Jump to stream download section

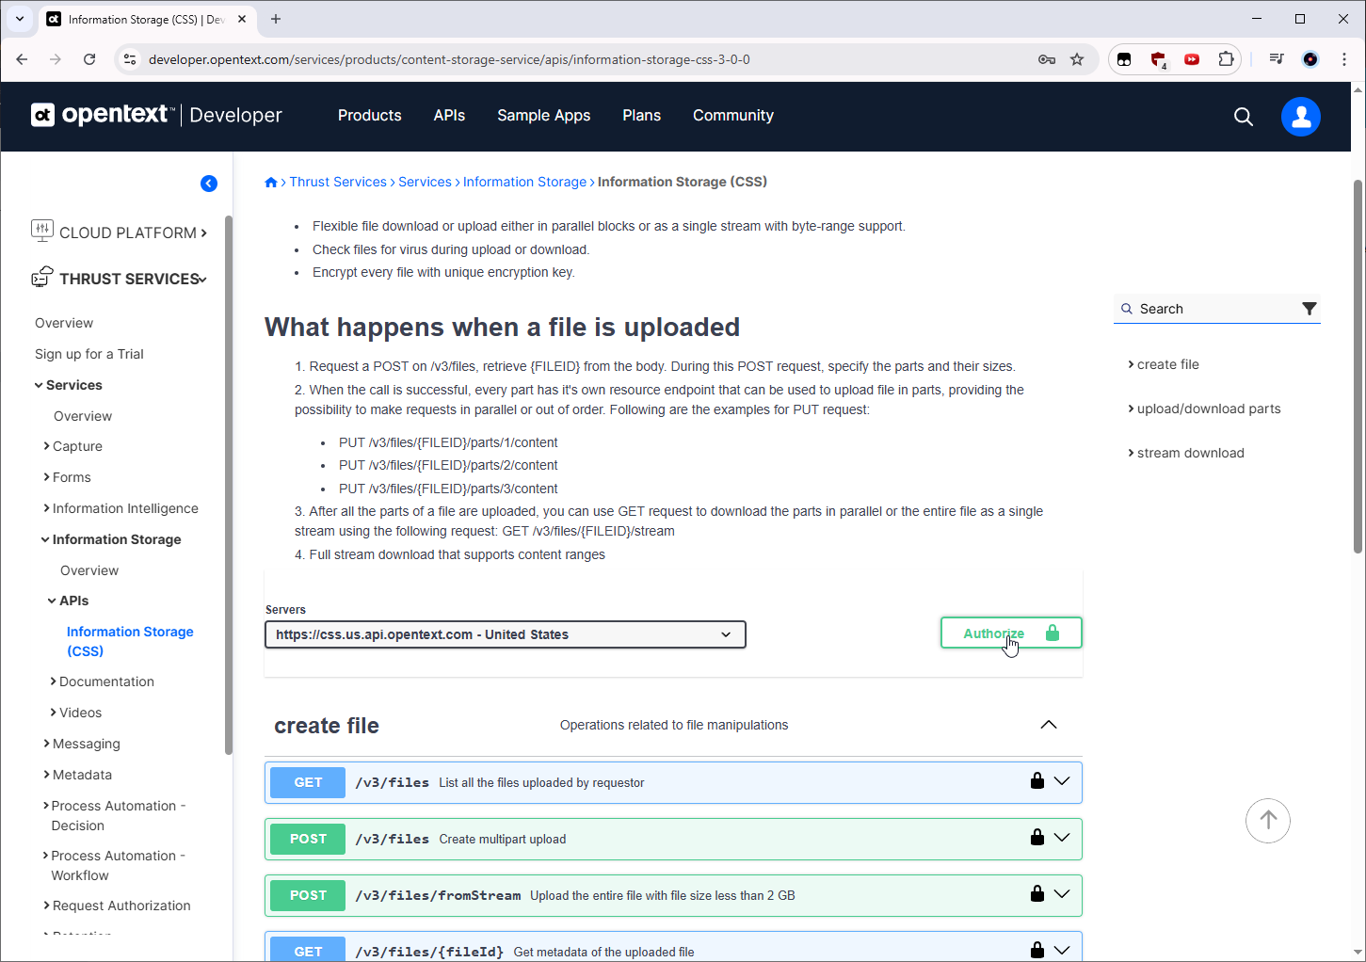[1190, 453]
